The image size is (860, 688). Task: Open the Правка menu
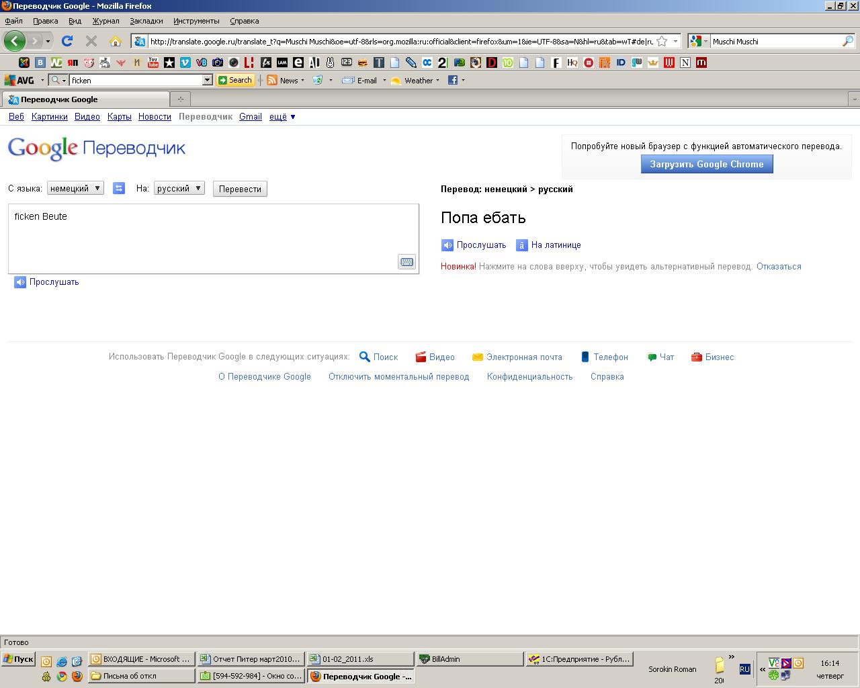click(x=45, y=21)
